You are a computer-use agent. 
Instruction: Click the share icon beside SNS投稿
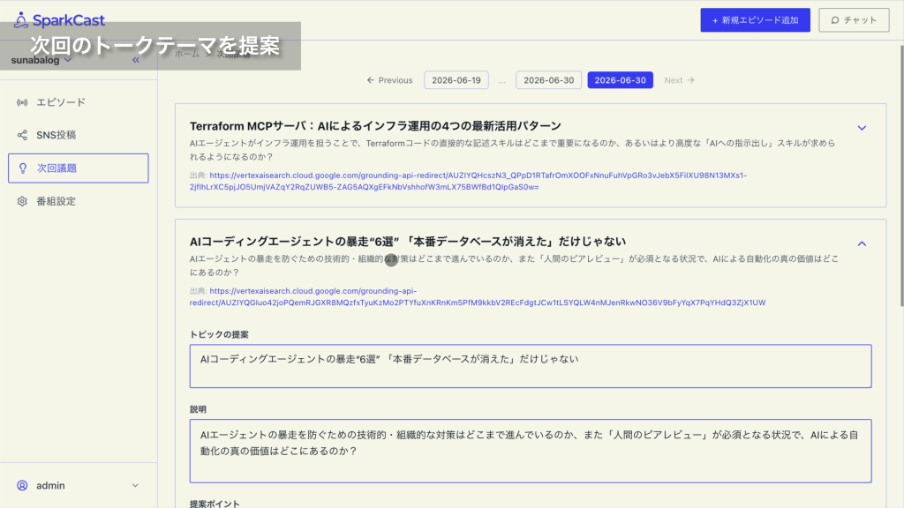pyautogui.click(x=22, y=135)
